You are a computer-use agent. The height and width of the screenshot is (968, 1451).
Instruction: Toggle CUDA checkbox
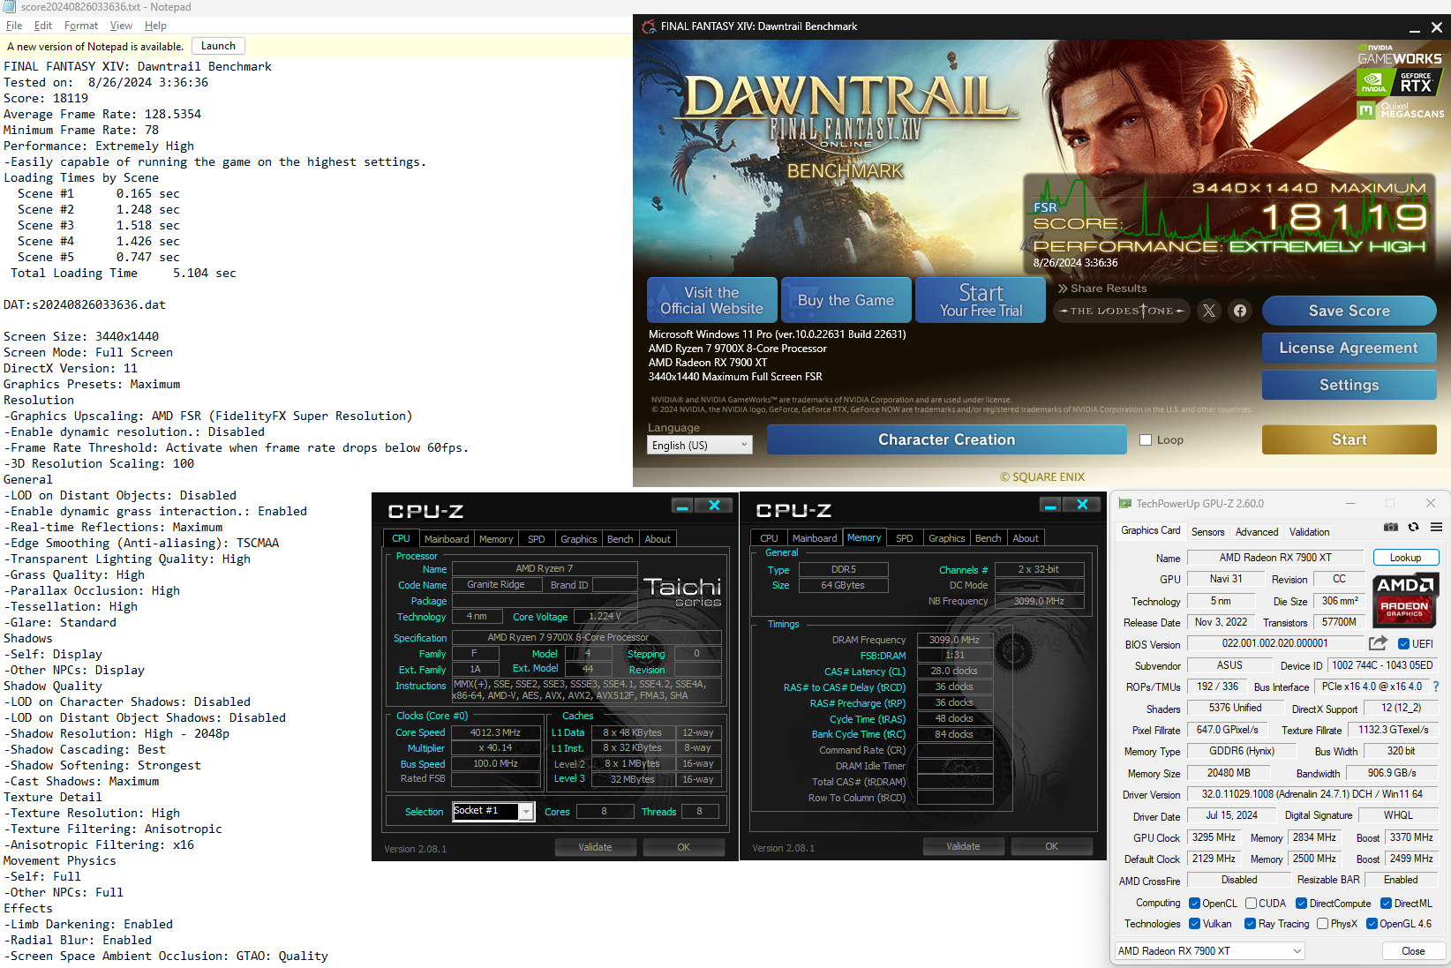point(1251,903)
